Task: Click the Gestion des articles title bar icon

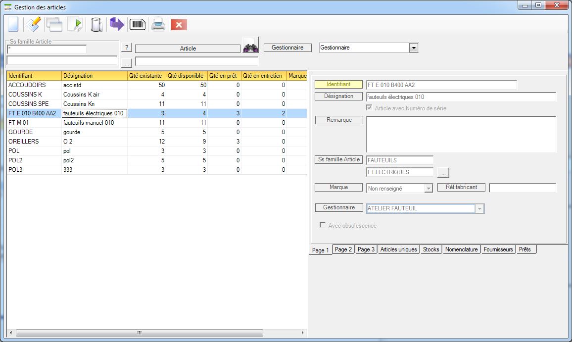Action: pos(7,7)
